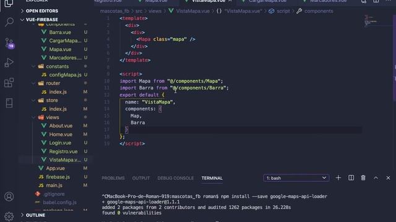Viewport: 396px width, 222px height.
Task: Open About.vue in views
Action: coord(61,126)
